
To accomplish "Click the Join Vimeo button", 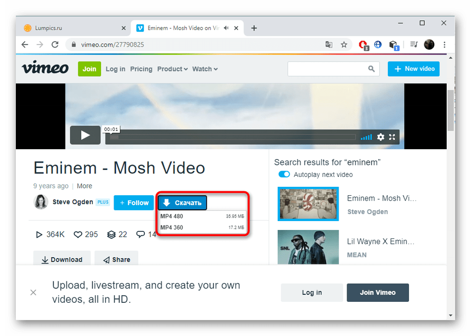I will [378, 292].
